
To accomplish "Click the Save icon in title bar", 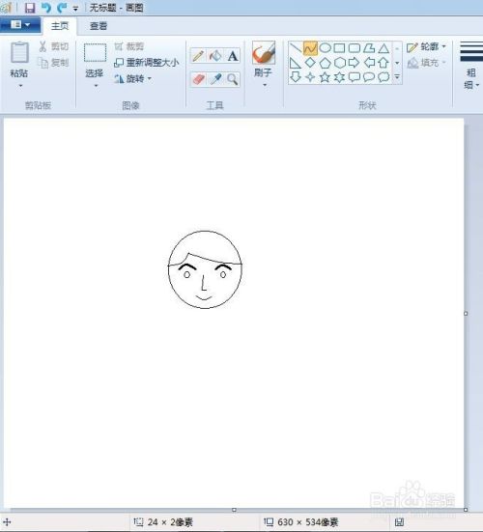I will [x=30, y=8].
